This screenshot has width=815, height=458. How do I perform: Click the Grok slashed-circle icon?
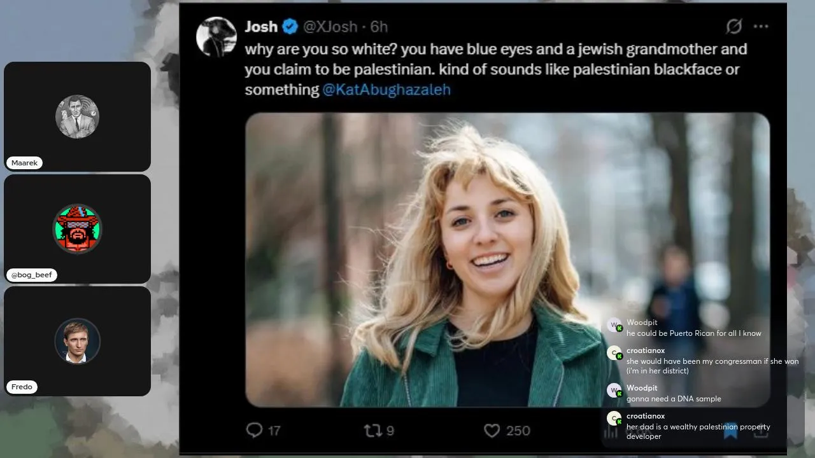(734, 26)
